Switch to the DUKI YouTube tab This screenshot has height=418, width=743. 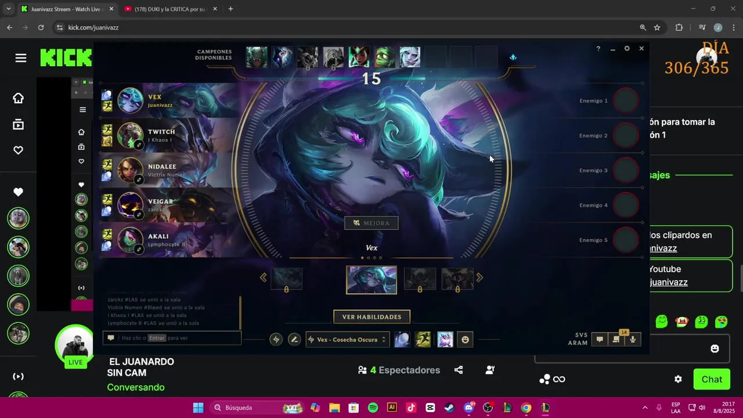170,9
